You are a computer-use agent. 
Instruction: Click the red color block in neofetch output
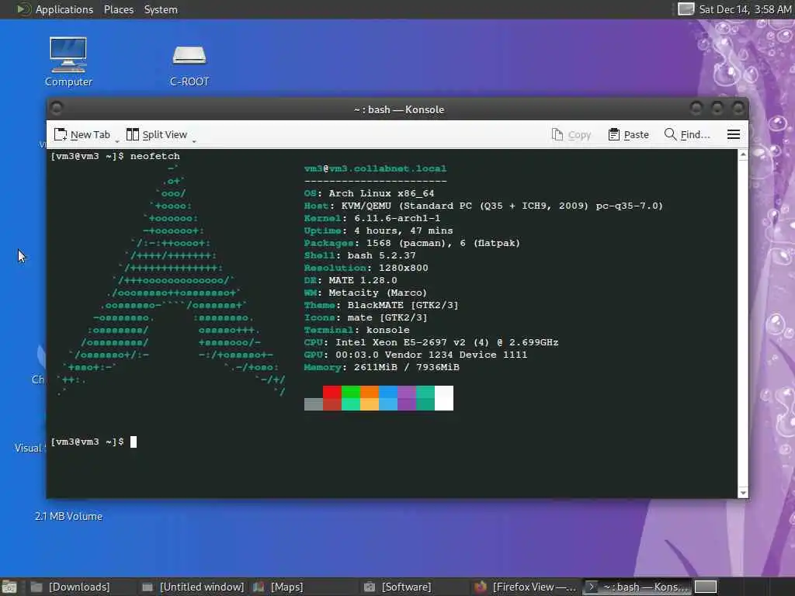click(332, 392)
